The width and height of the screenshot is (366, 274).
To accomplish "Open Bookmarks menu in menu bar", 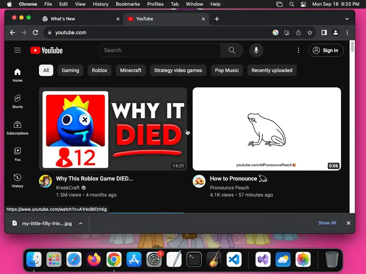I will click(x=128, y=4).
